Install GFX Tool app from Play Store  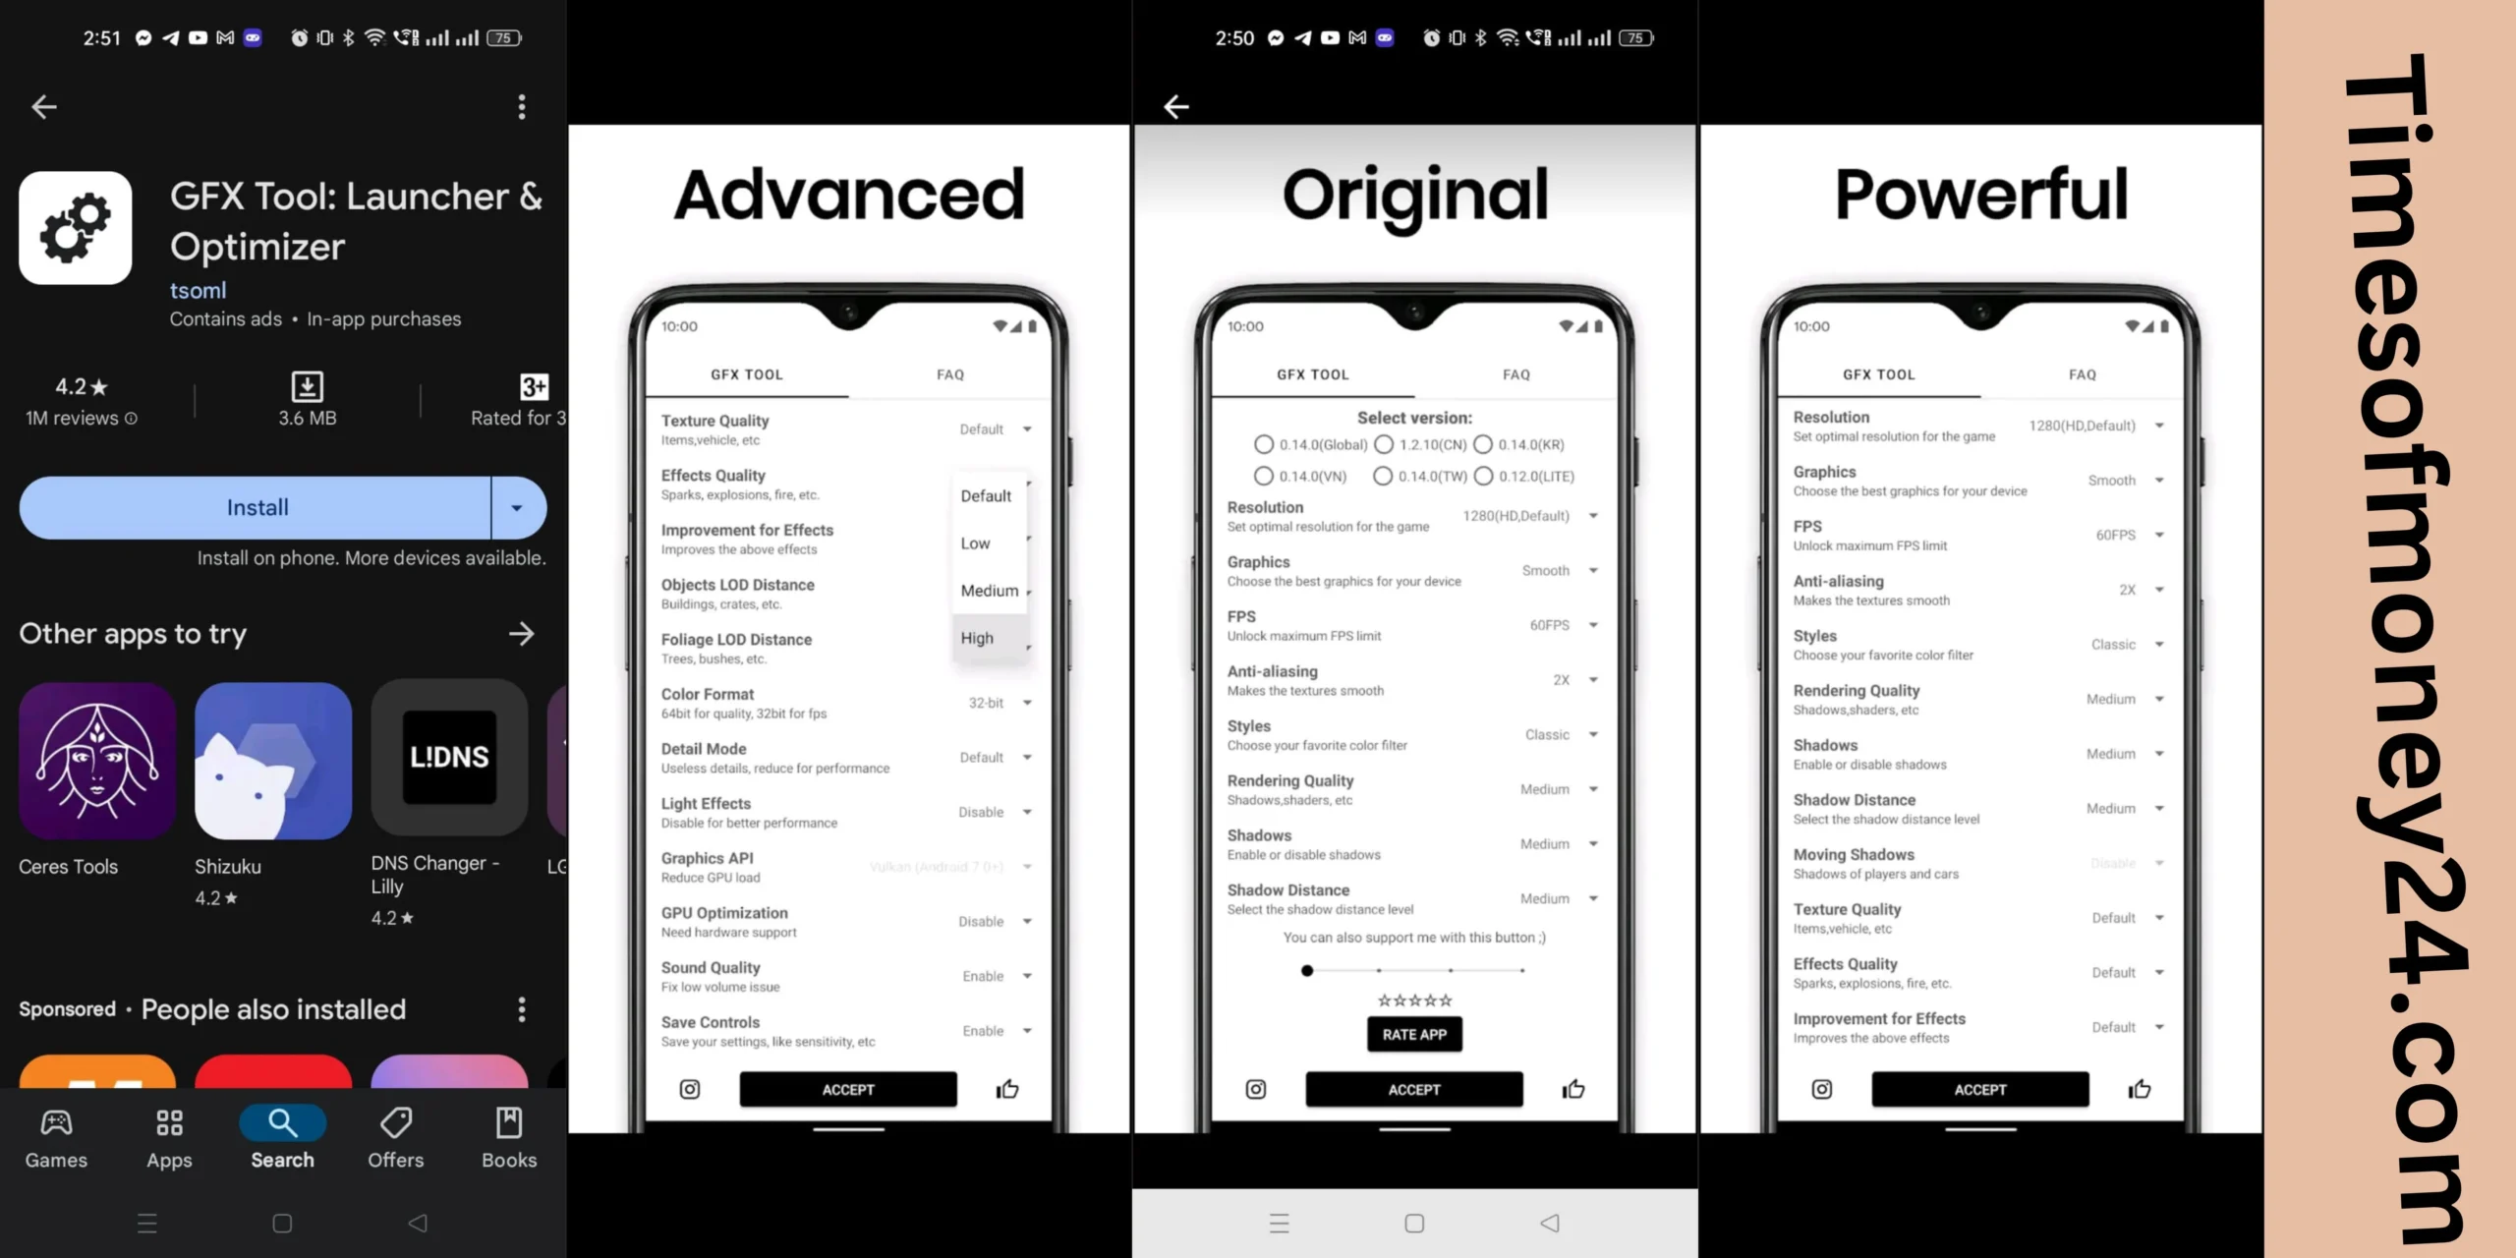pos(257,507)
